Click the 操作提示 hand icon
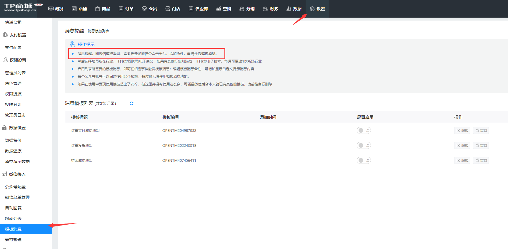This screenshot has width=508, height=249. click(73, 44)
